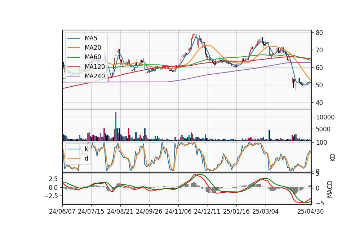Image resolution: width=346 pixels, height=249 pixels.
Task: Click the 24/11/06 date axis label
Action: click(178, 211)
